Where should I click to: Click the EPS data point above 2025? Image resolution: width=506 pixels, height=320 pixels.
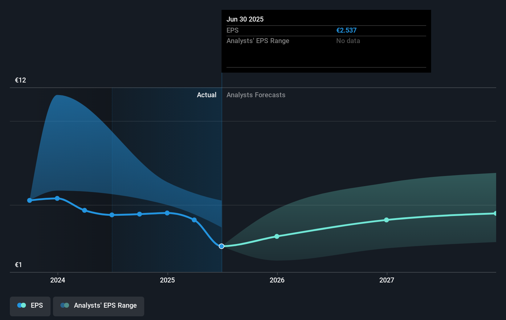(167, 213)
